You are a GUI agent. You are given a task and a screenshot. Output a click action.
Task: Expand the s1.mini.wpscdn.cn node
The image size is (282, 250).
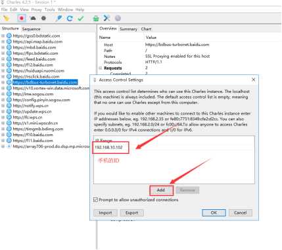pyautogui.click(x=3, y=123)
